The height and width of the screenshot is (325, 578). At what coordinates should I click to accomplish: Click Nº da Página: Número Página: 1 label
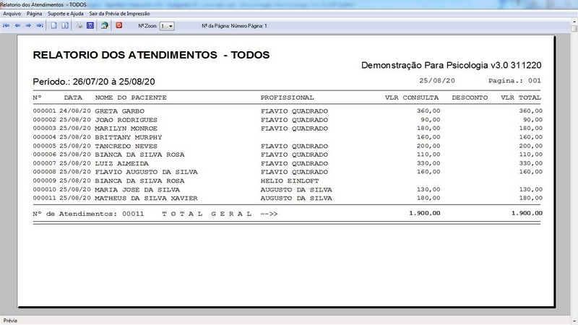tap(234, 26)
